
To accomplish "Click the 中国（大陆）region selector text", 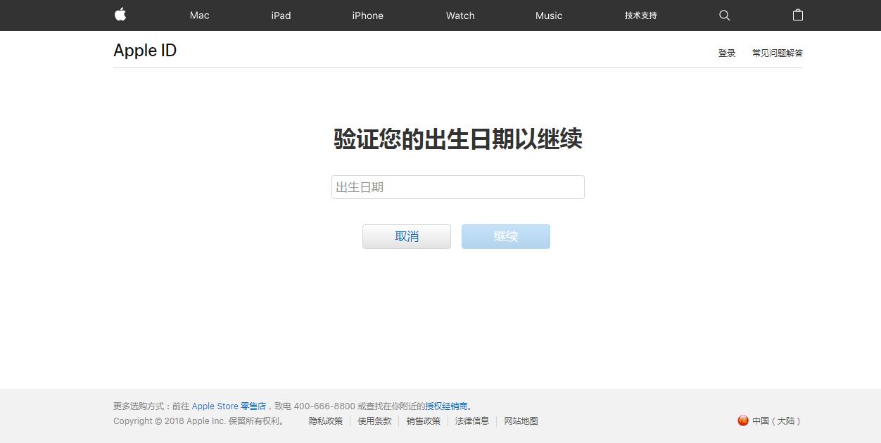I will [777, 421].
